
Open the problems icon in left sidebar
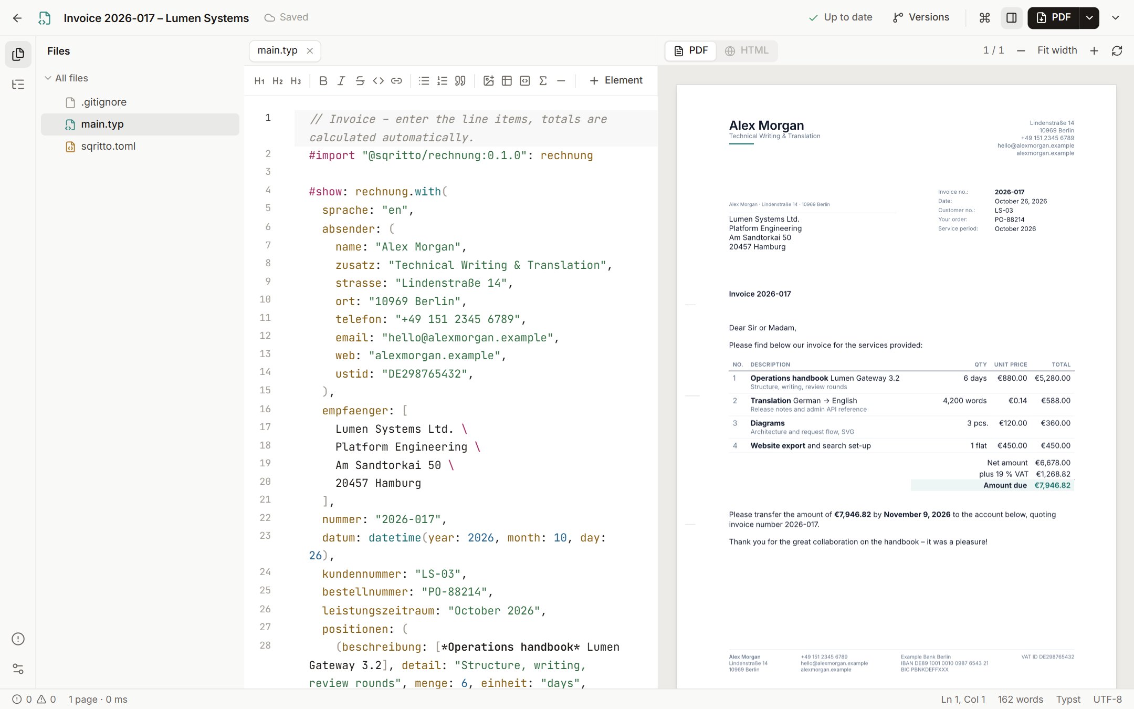pos(18,639)
